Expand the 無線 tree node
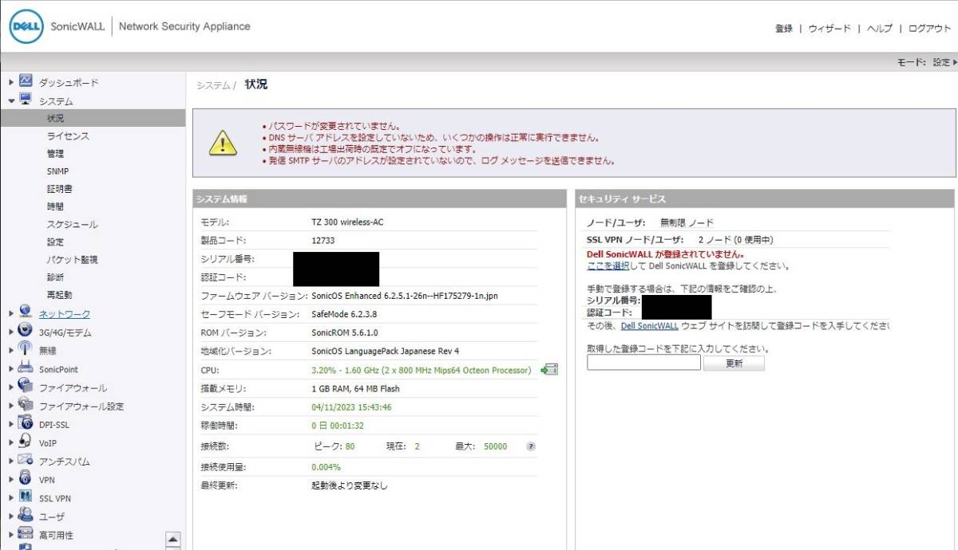Screen dimensions: 958x550 pyautogui.click(x=11, y=351)
